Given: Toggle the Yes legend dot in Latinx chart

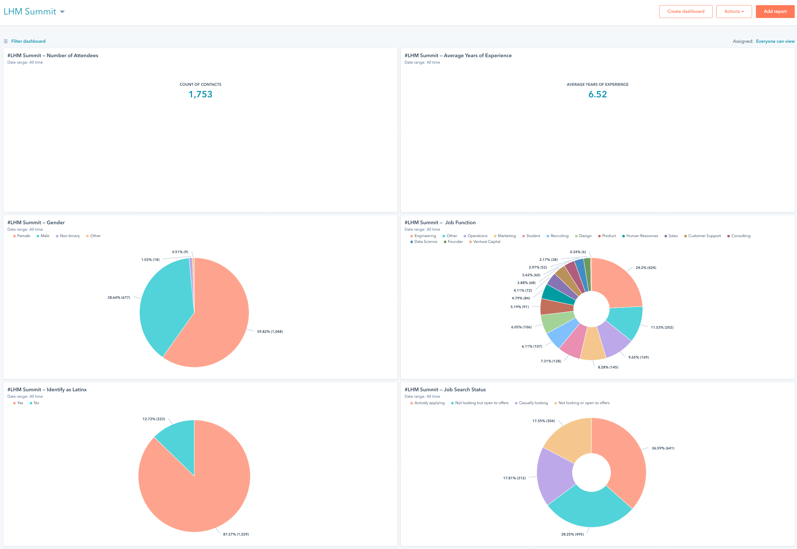Looking at the screenshot, I should tap(14, 403).
